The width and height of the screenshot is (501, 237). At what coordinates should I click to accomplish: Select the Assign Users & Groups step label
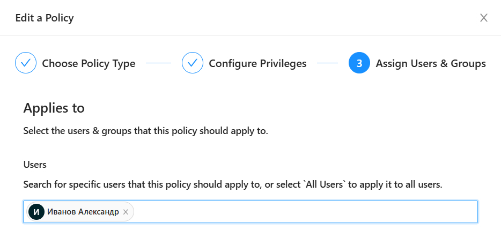431,63
